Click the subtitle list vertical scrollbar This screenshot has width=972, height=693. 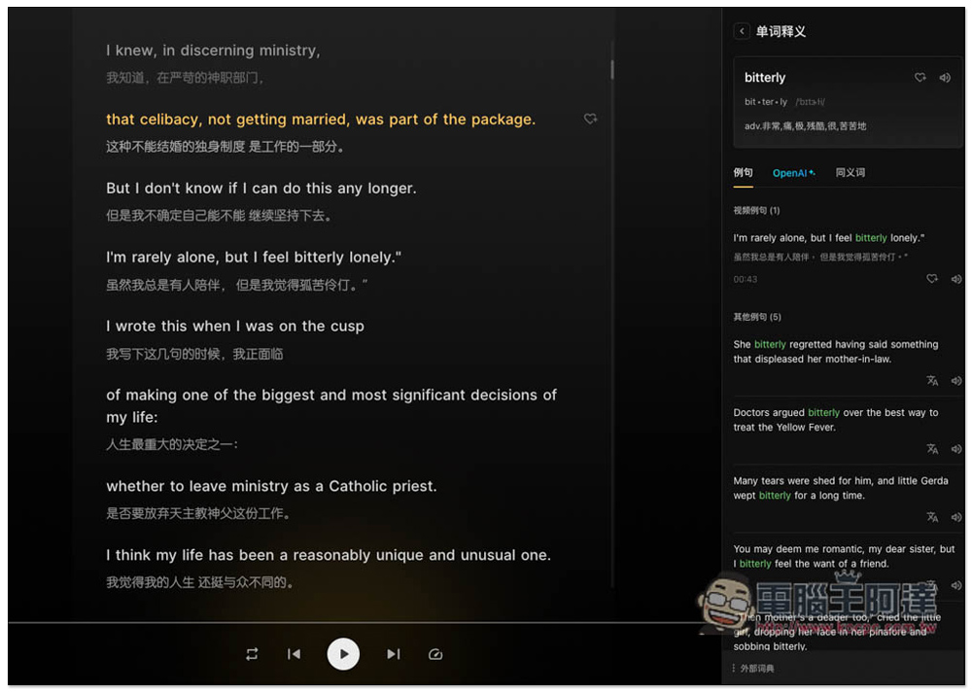612,69
